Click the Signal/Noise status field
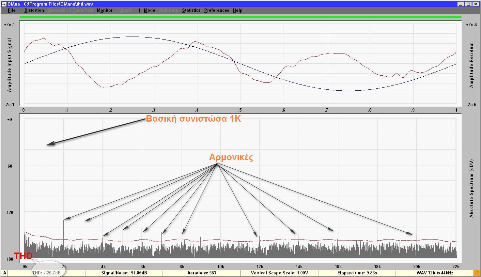 124,273
